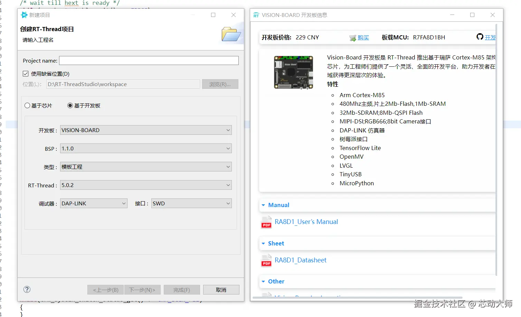Select the chip-based radio button
The image size is (521, 317).
(27, 105)
